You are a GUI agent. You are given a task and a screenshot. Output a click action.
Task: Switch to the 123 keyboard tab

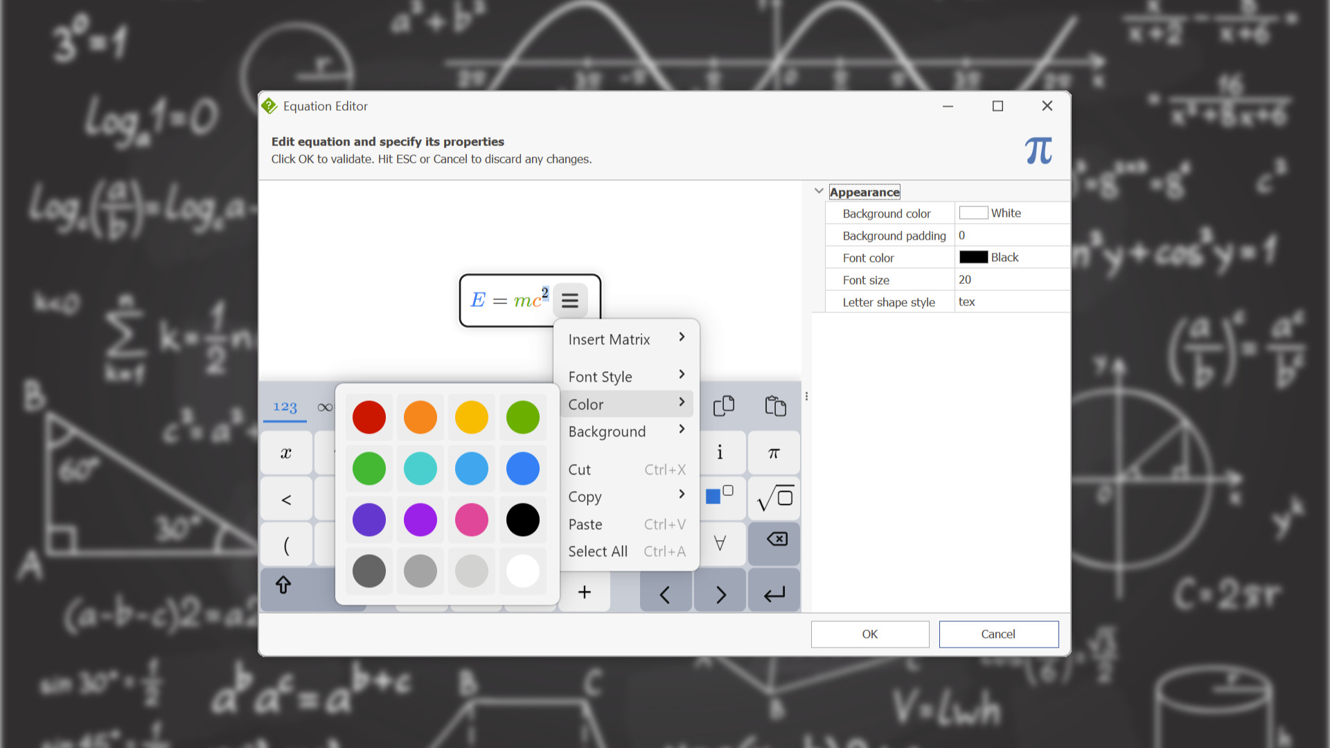285,407
